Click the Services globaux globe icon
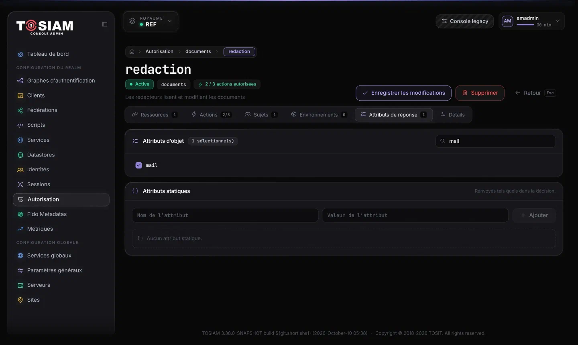This screenshot has height=345, width=578. (20, 256)
